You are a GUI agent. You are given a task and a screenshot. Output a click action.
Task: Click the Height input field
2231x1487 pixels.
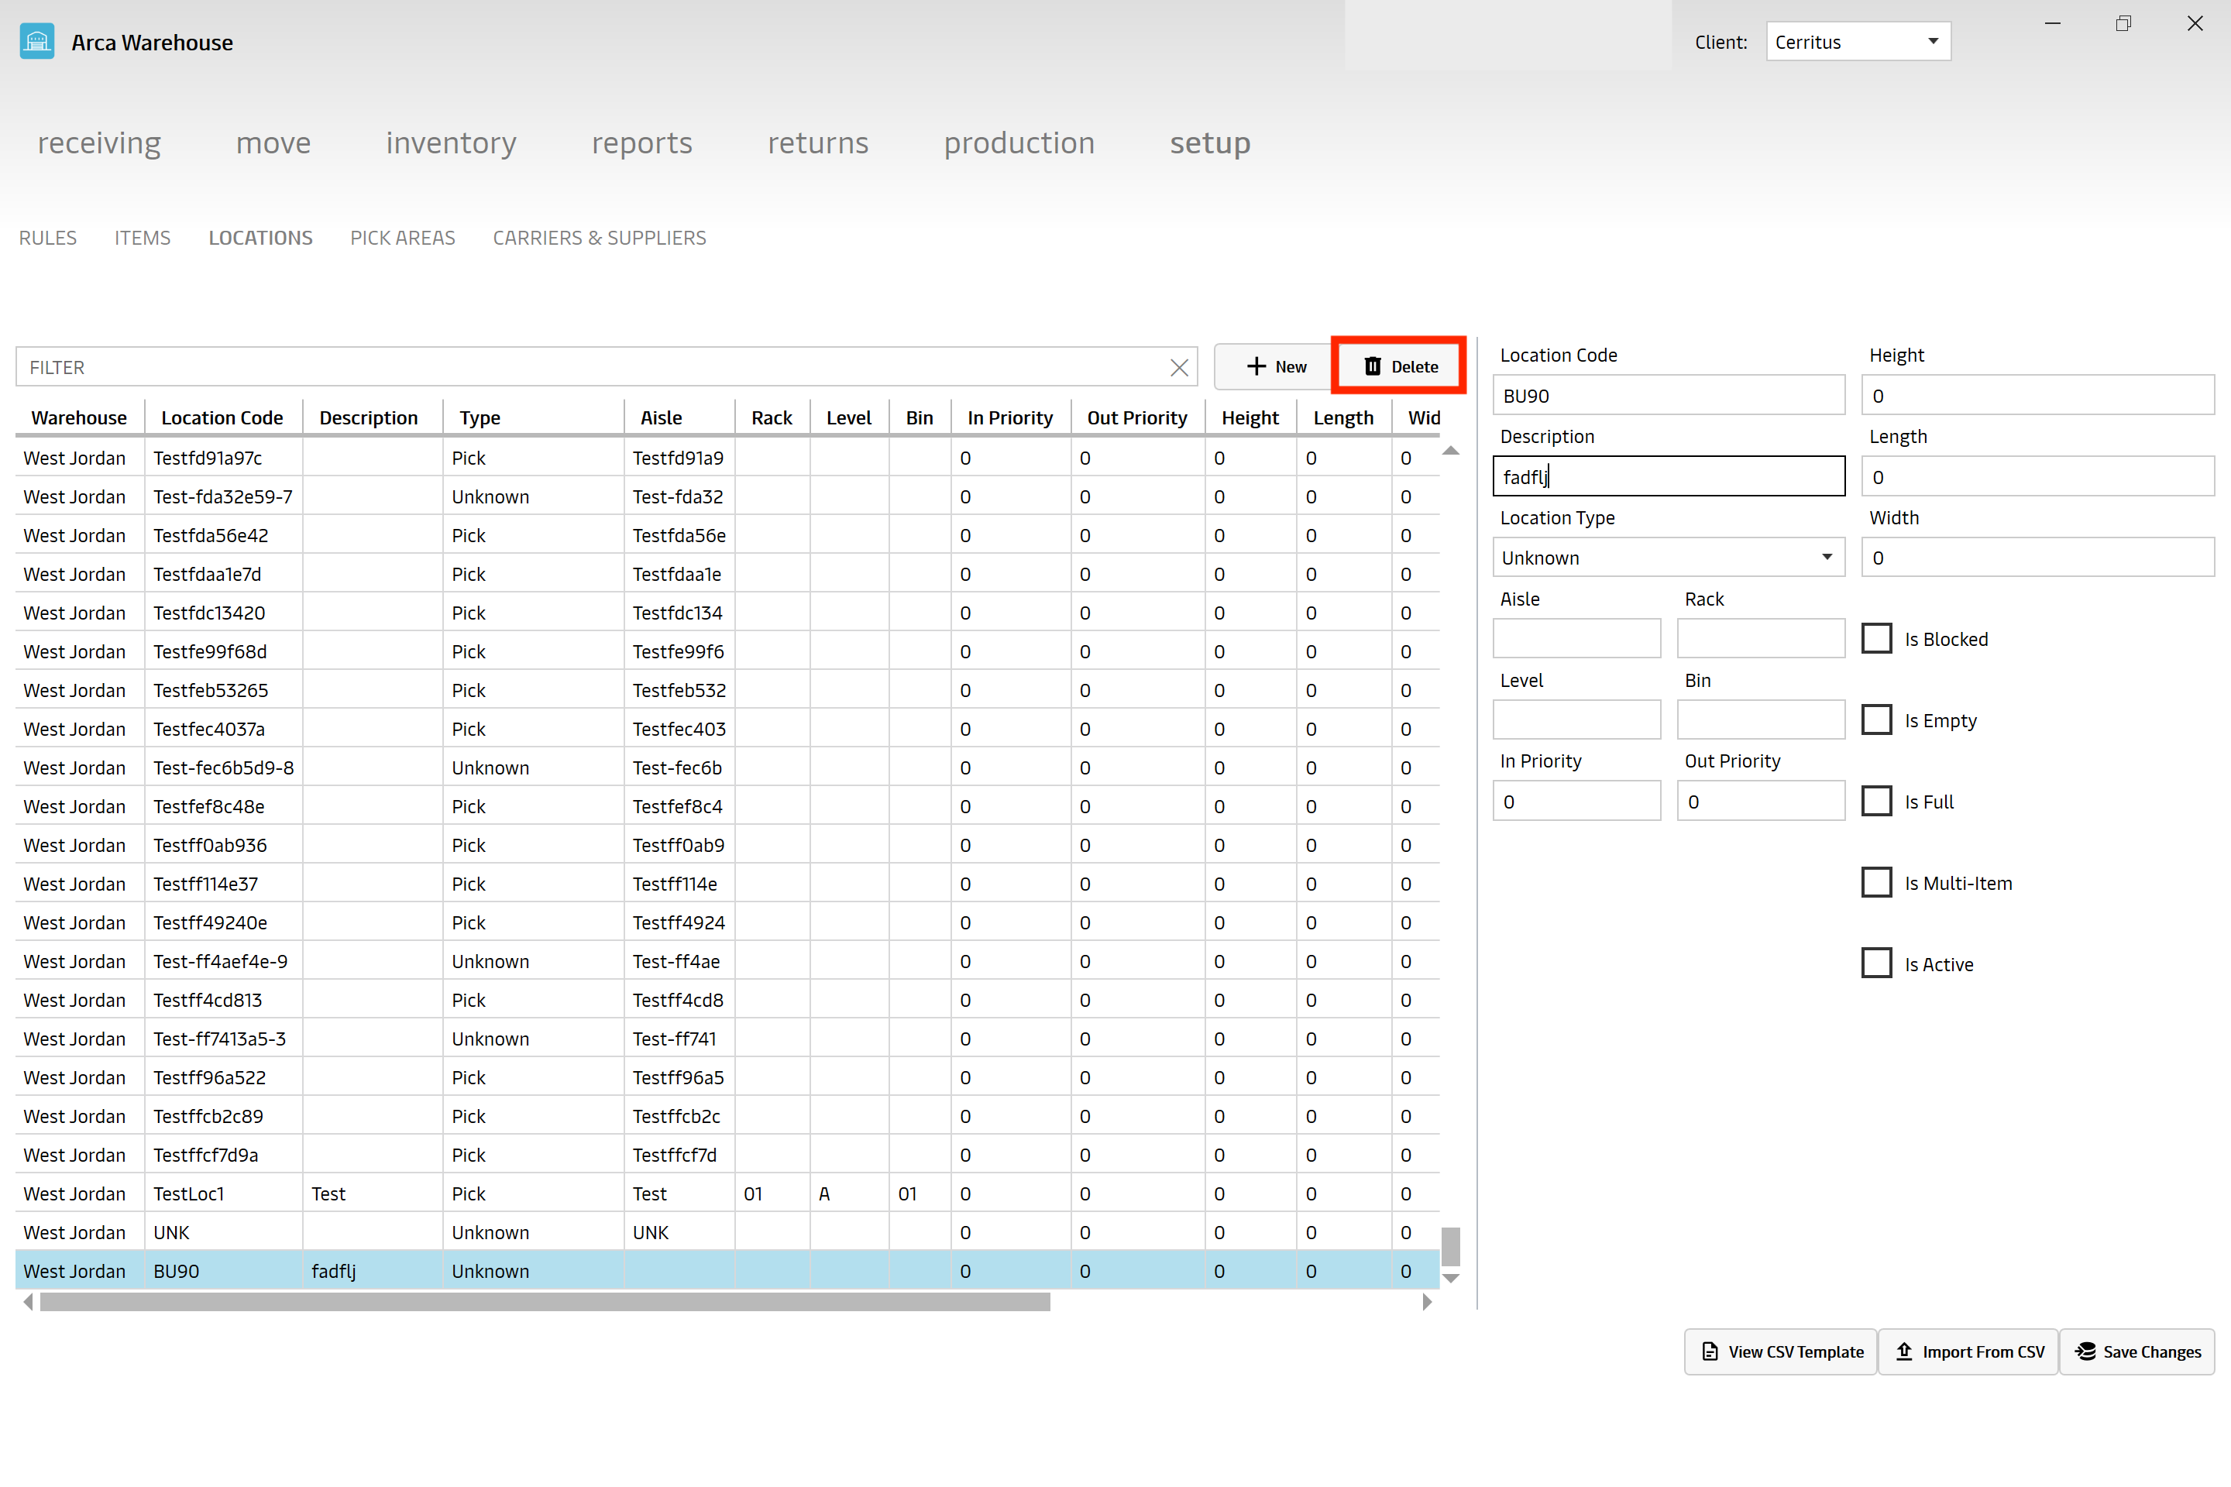coord(2037,396)
